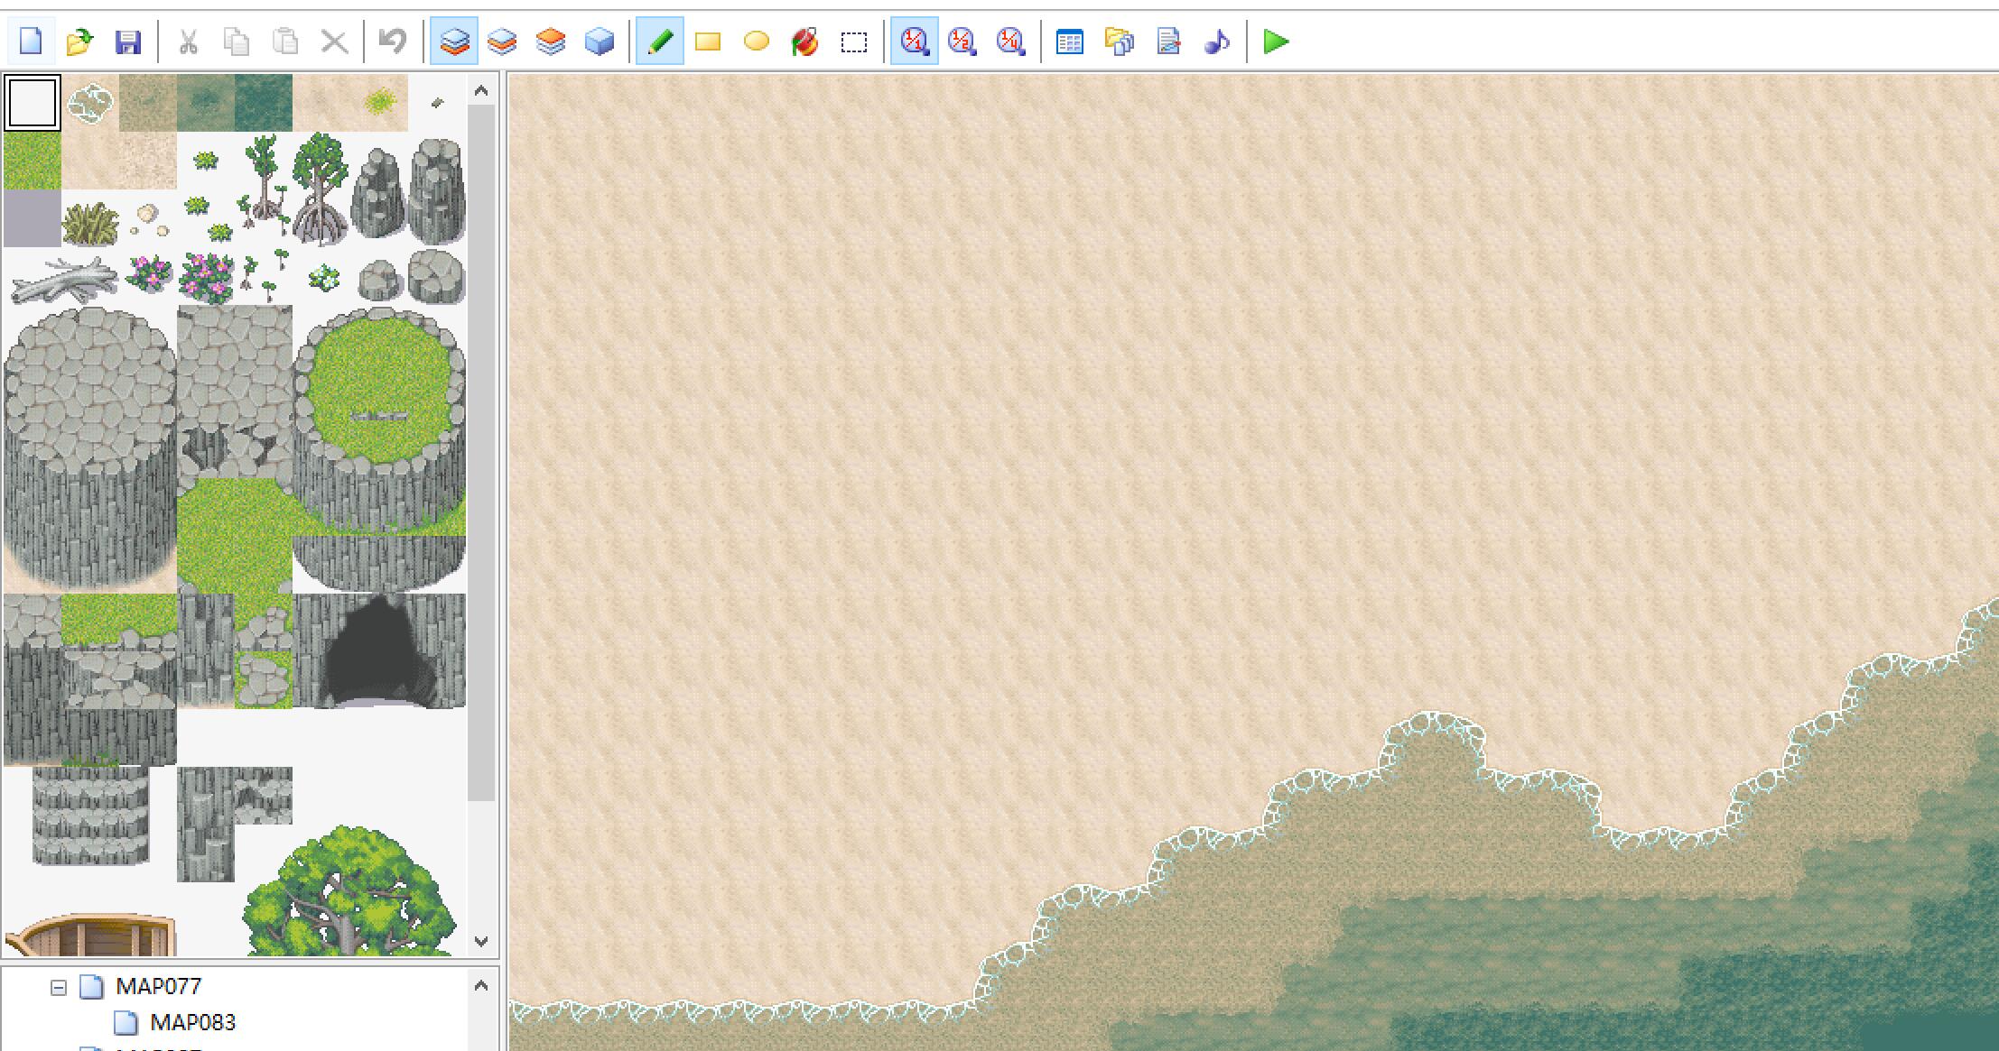Open the Script Editor
1999x1051 pixels.
pyautogui.click(x=1168, y=41)
